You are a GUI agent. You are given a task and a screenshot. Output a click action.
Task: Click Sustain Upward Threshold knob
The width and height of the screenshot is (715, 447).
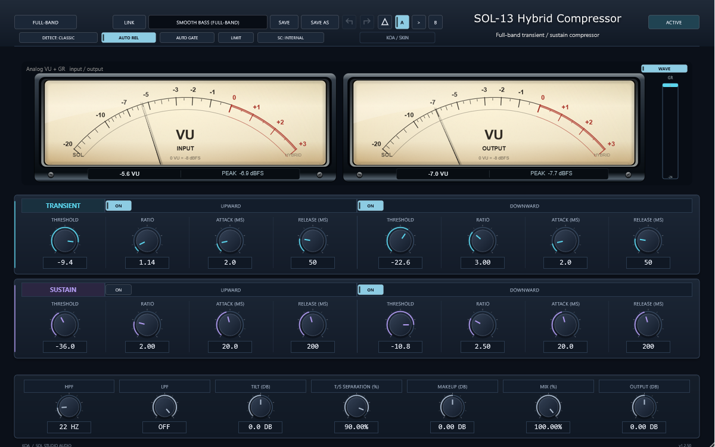point(64,325)
